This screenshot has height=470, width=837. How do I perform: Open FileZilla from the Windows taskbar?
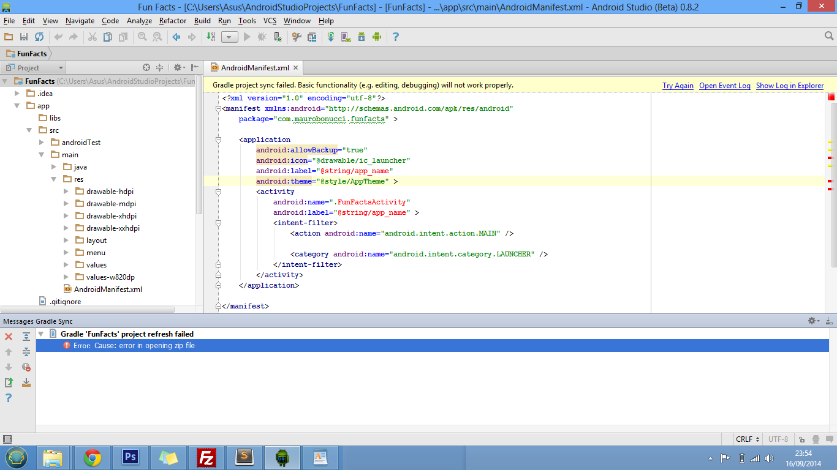click(x=206, y=457)
